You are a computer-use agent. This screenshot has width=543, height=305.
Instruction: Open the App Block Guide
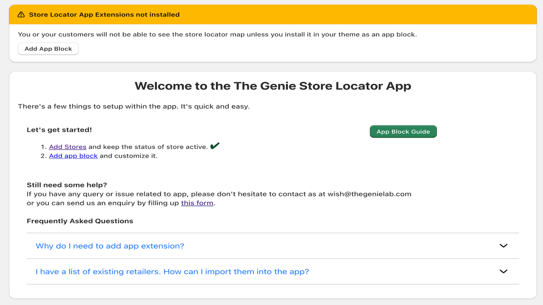(x=403, y=131)
